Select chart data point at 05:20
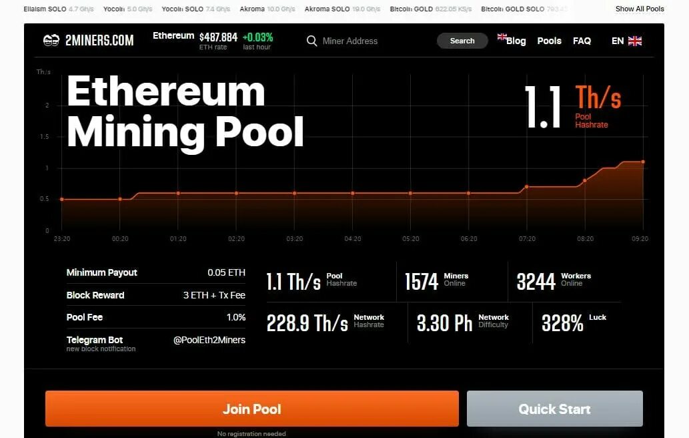 [410, 193]
